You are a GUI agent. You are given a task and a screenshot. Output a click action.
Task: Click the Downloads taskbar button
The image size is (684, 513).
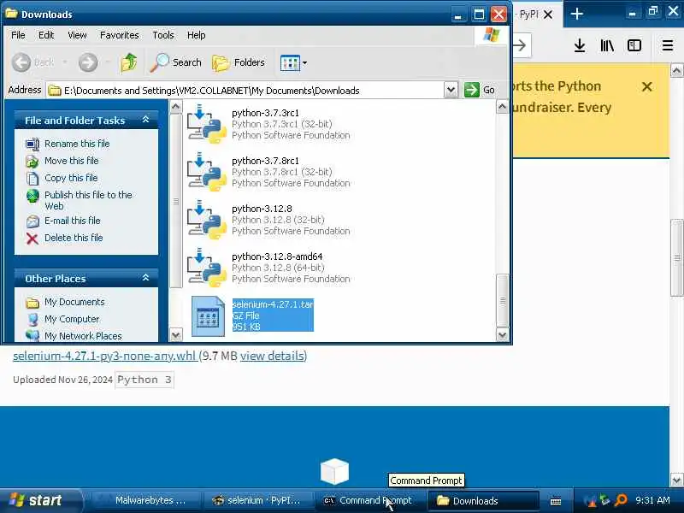[482, 501]
